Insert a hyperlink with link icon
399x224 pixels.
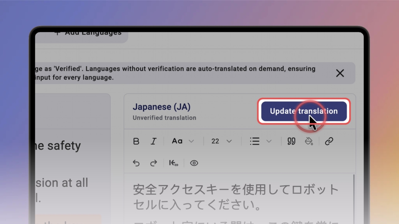pyautogui.click(x=329, y=141)
